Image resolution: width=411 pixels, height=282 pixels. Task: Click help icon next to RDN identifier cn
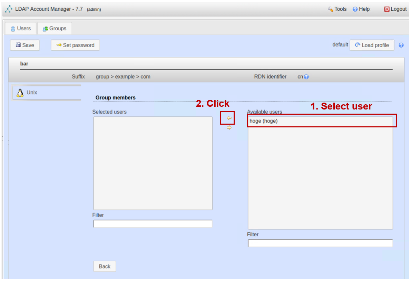306,77
